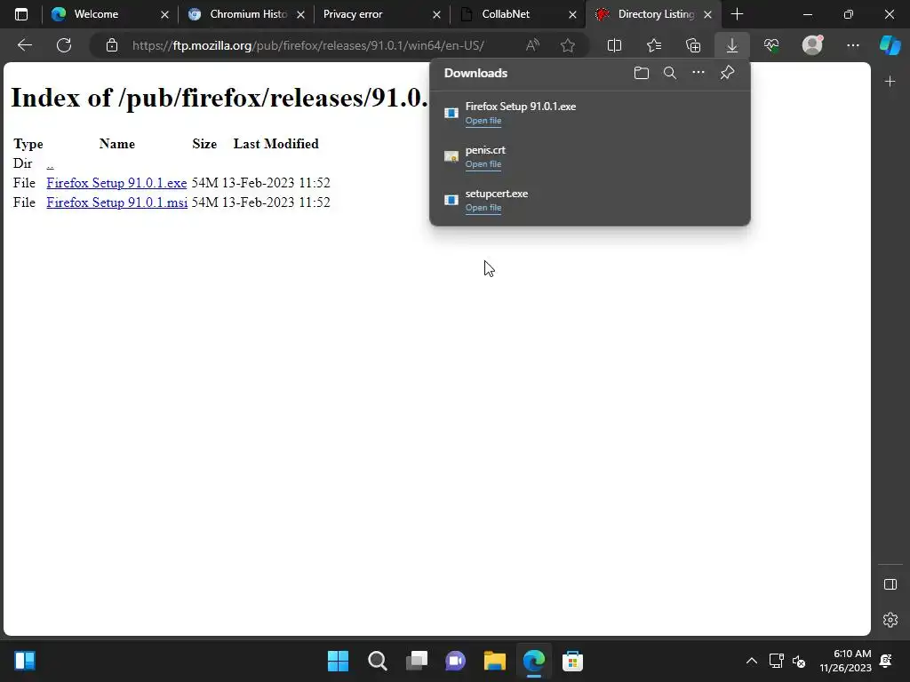Refresh the current page

[x=64, y=45]
